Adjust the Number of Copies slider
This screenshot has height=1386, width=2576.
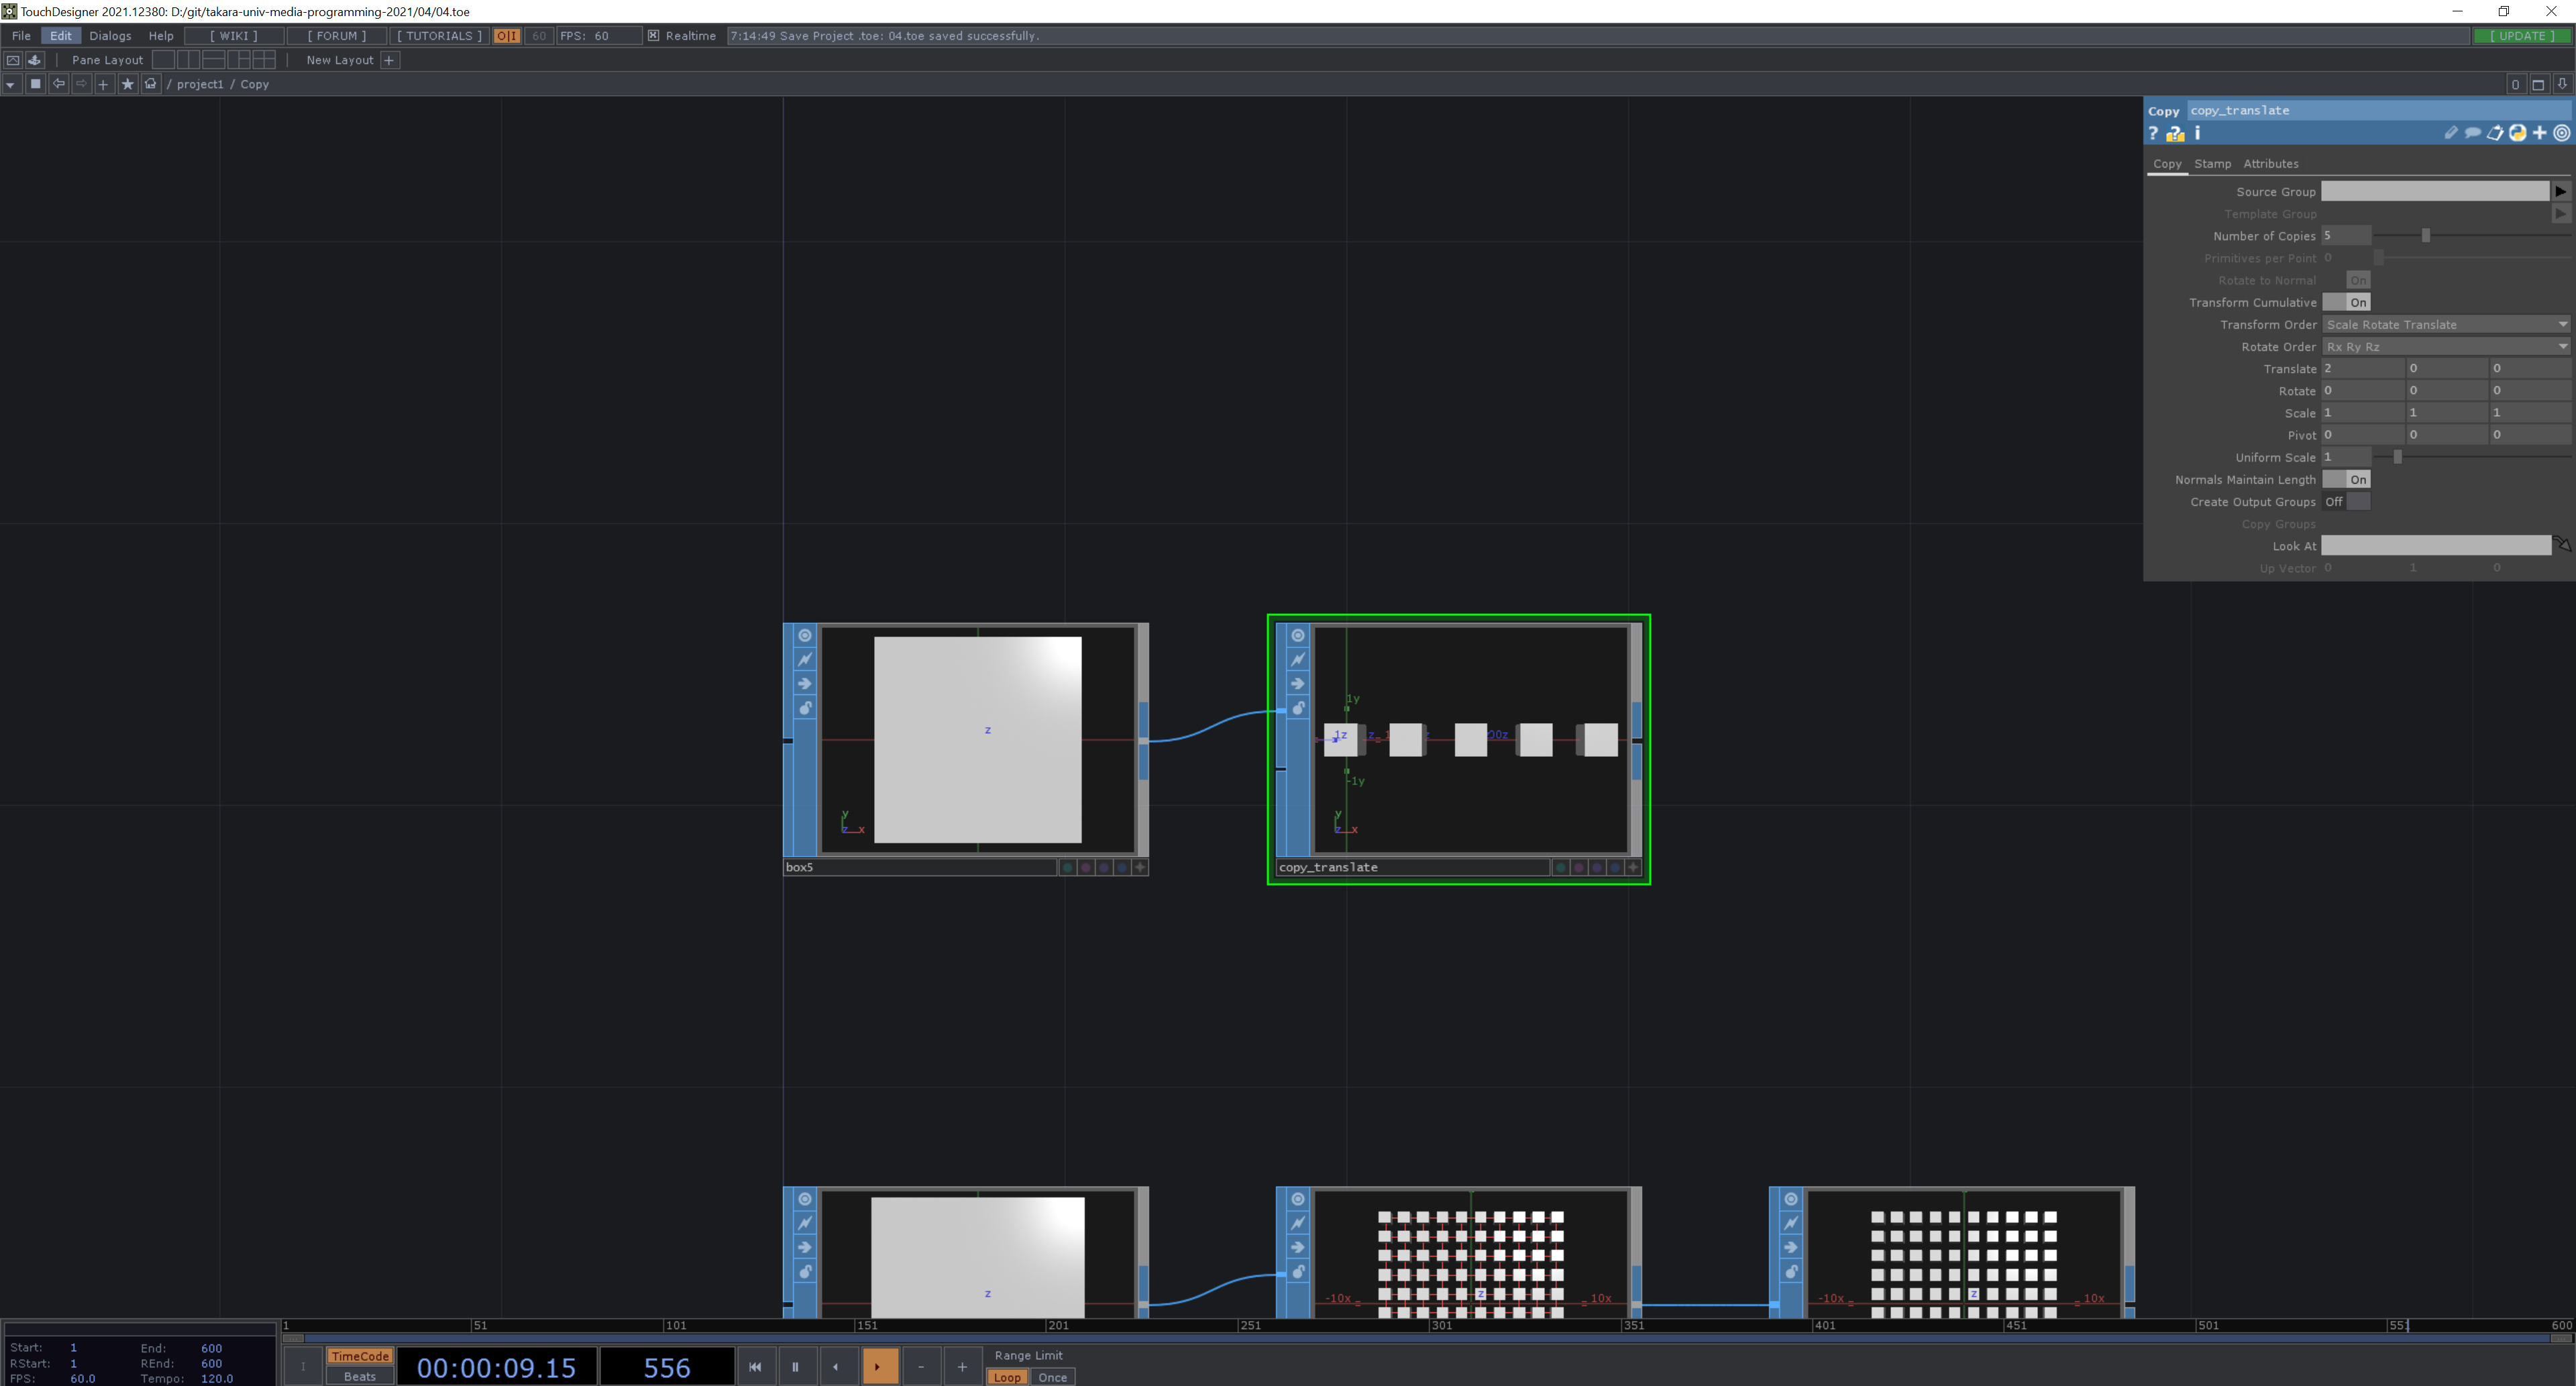pos(2425,236)
